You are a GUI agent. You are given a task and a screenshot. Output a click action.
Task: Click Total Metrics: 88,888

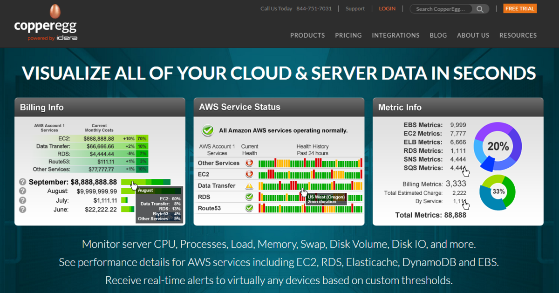(430, 215)
